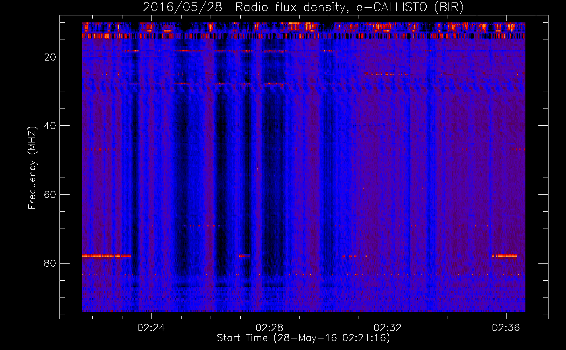566x350 pixels.
Task: Click the '02:32' time tick label
Action: [x=388, y=328]
